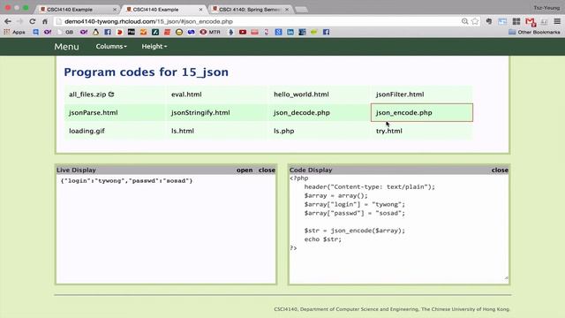Open jsonParse.html file
This screenshot has width=565, height=318.
(x=94, y=112)
